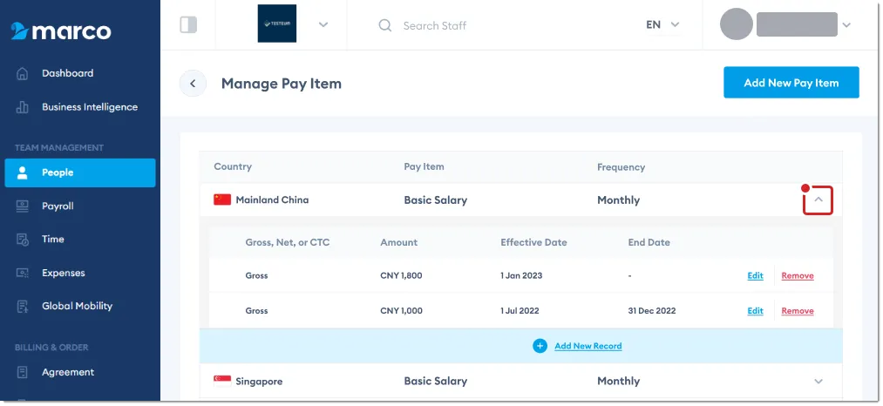
Task: Click the Frequency column header
Action: [x=621, y=167]
